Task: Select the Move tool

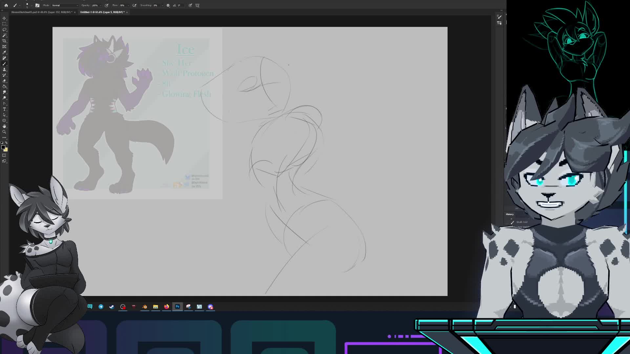Action: 4,18
